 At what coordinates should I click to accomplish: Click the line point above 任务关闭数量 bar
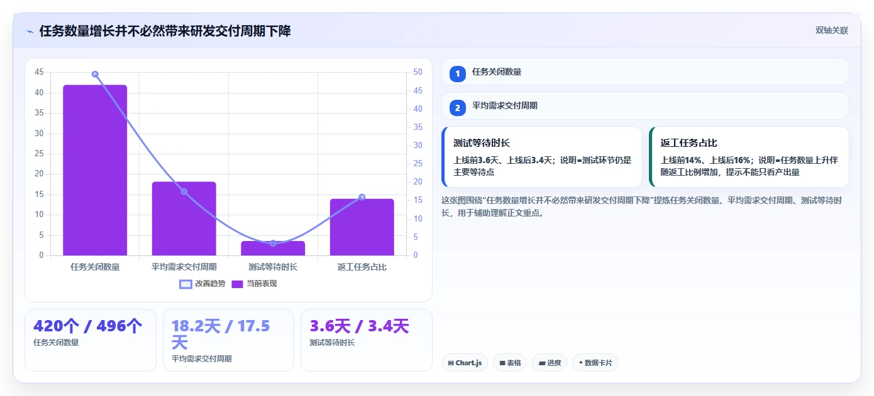(95, 74)
